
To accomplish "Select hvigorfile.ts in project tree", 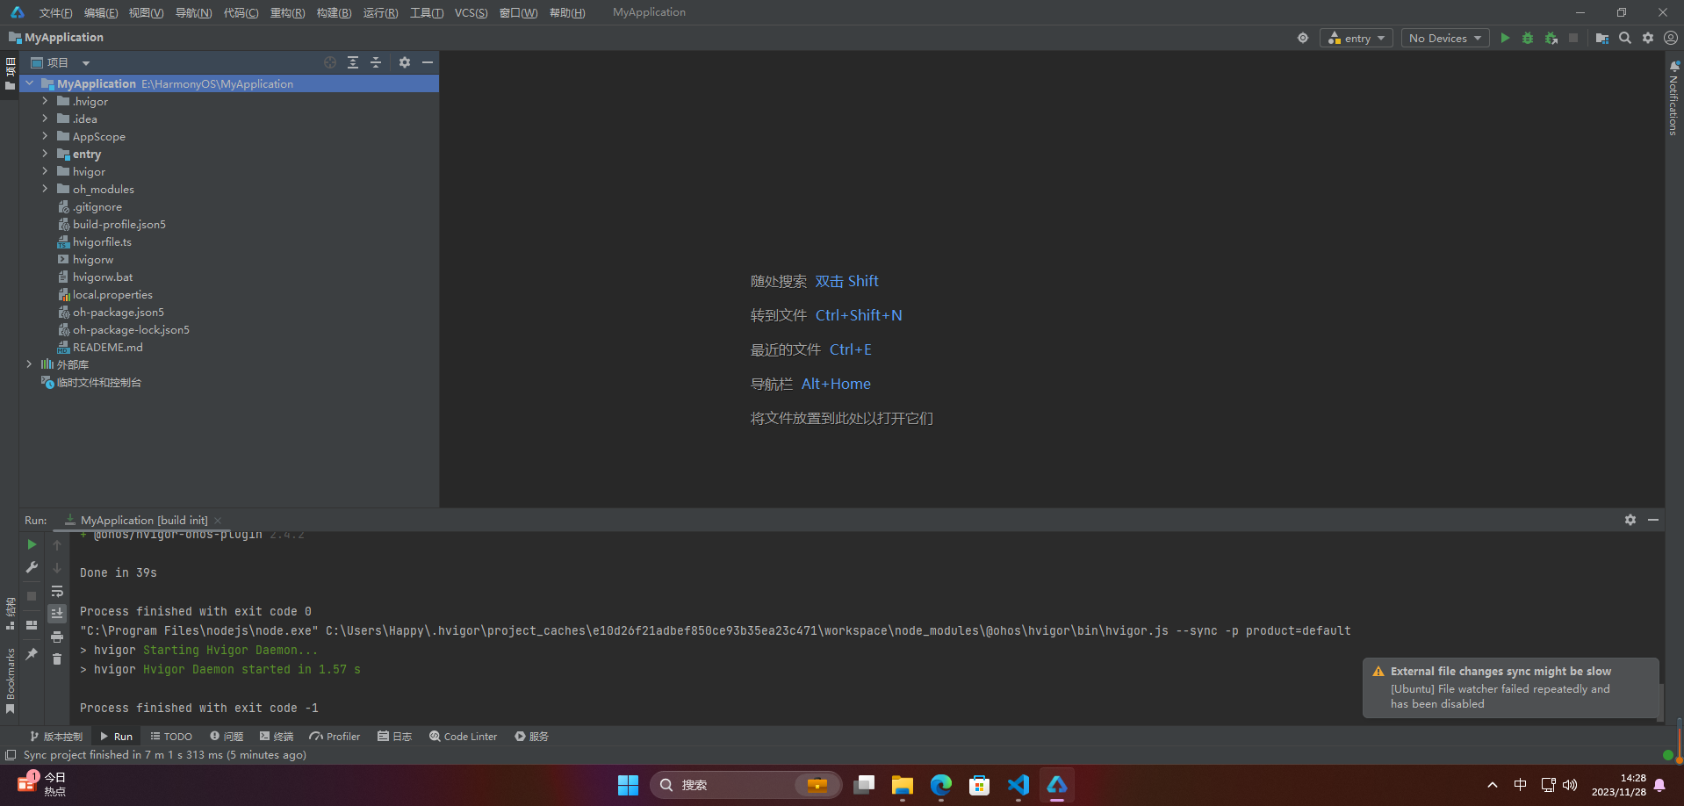I will tap(102, 241).
